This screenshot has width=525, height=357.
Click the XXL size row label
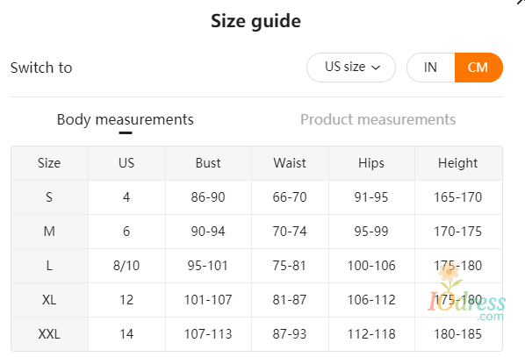49,334
